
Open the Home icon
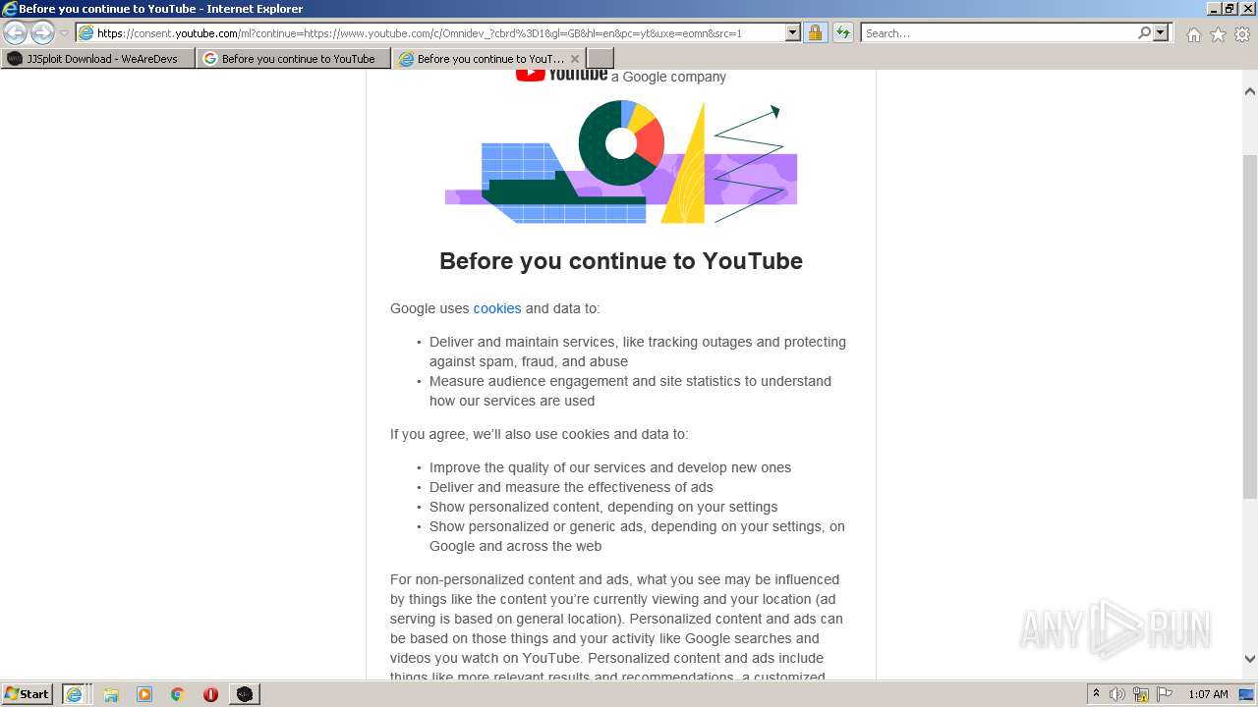click(x=1193, y=34)
